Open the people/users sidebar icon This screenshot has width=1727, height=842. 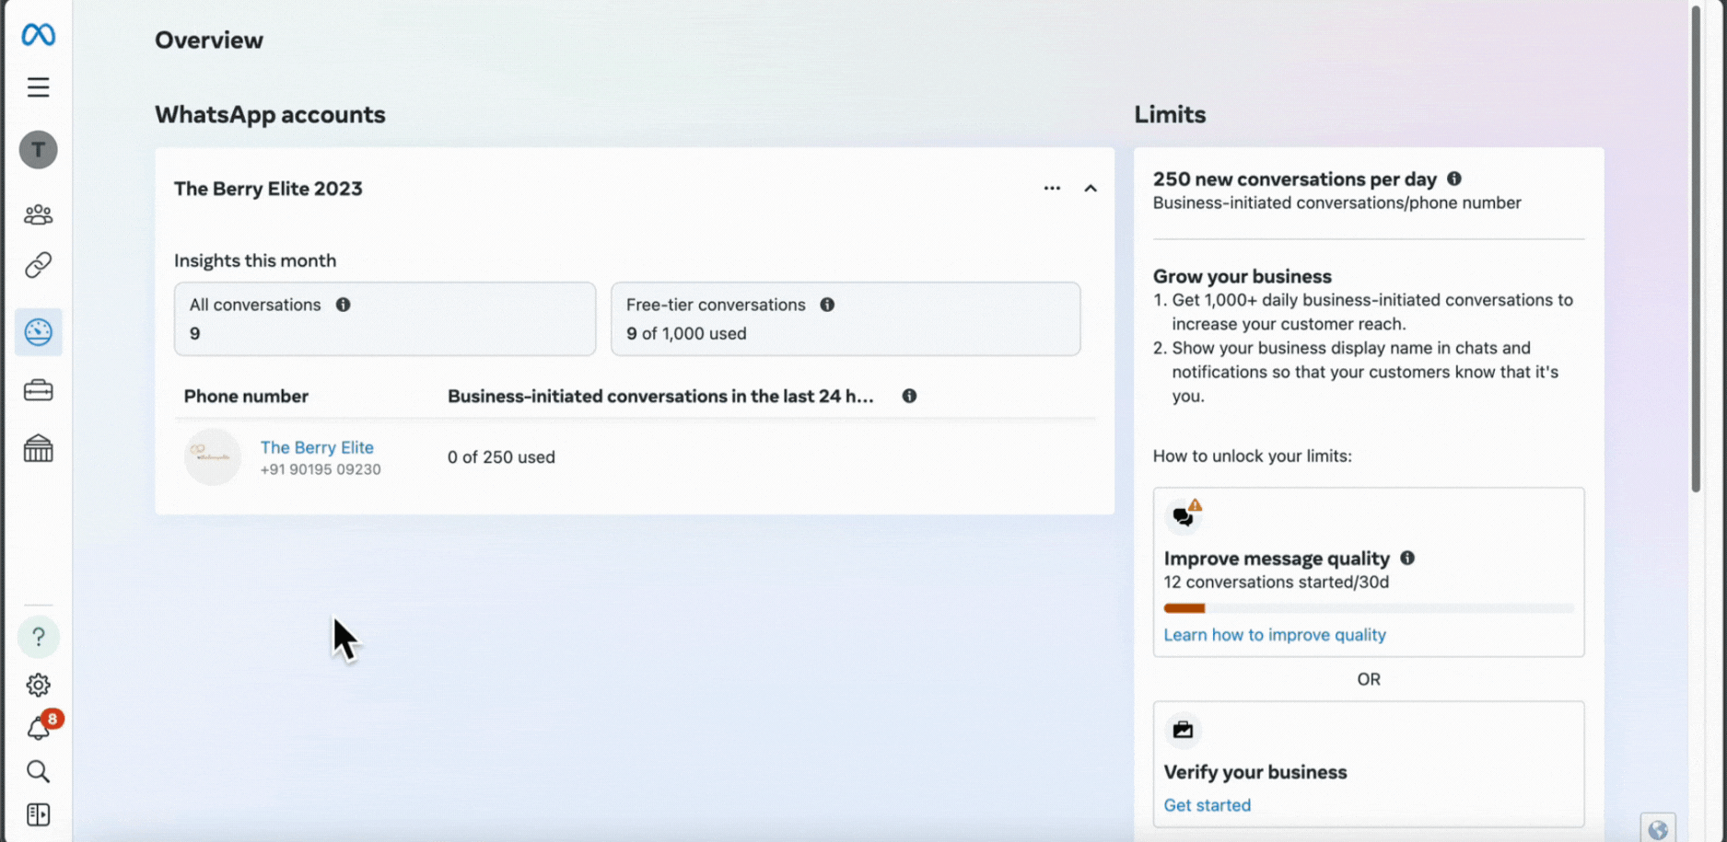[x=38, y=214]
